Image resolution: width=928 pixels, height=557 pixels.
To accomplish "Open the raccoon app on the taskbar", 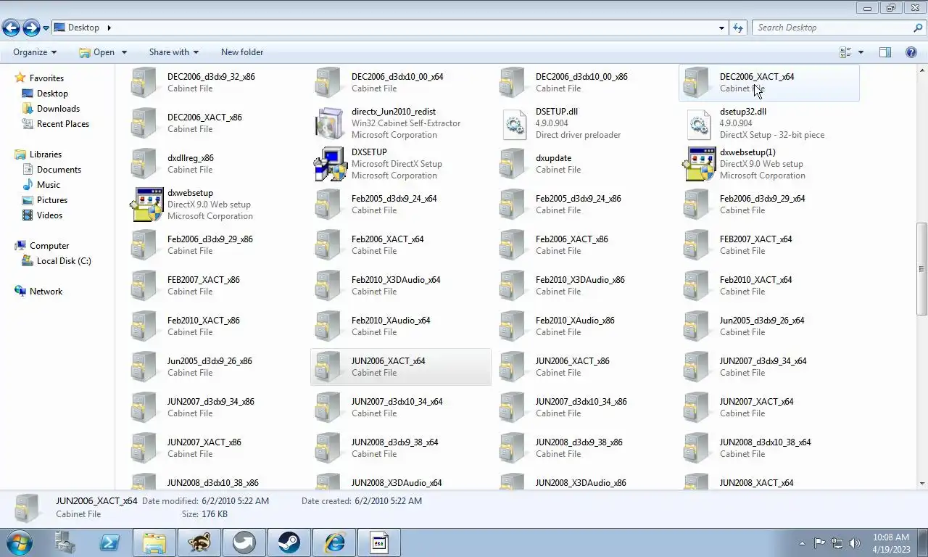I will (x=199, y=542).
